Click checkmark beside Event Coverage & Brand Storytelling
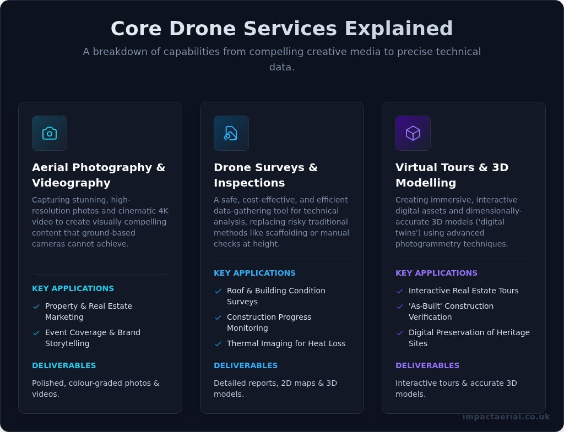Screen dimensions: 564x432 point(36,333)
